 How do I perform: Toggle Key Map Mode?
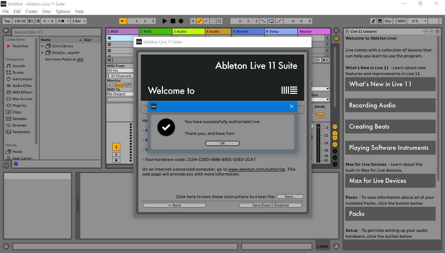[388, 21]
